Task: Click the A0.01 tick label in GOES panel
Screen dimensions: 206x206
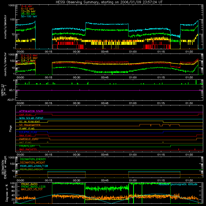Action: click(11, 100)
